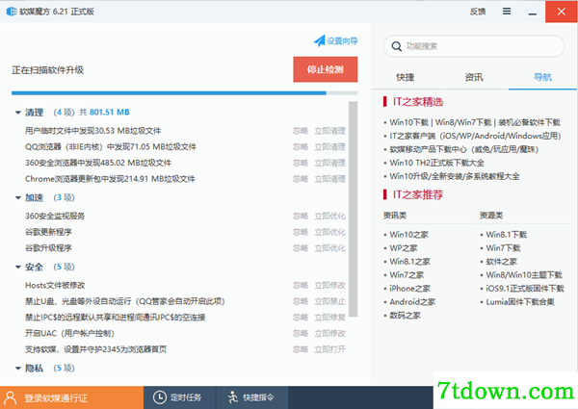
Task: Click 立即打开 for 支持软媒 item
Action: click(329, 349)
